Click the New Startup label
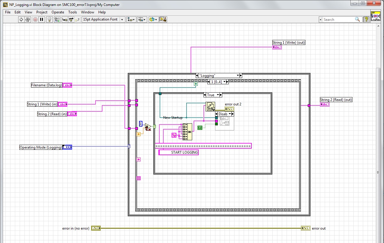The image size is (384, 243). click(x=173, y=118)
